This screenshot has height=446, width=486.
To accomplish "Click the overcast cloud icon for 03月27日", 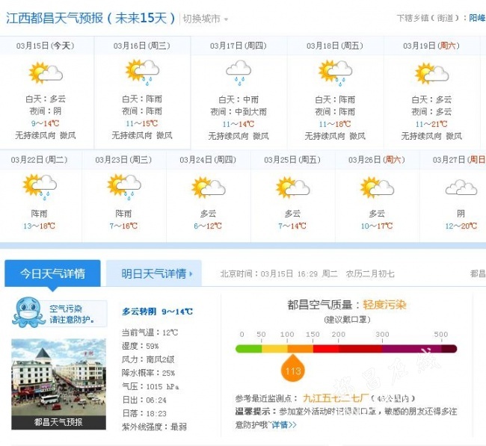I will pyautogui.click(x=461, y=187).
